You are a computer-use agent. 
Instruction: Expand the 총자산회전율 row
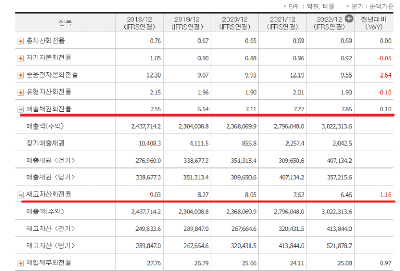21,41
